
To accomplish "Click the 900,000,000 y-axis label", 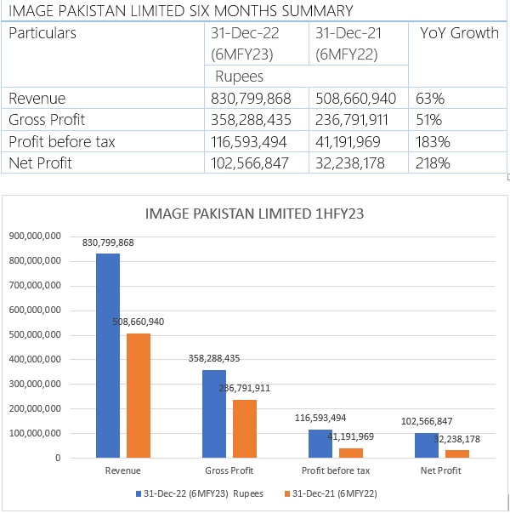I will 35,236.
